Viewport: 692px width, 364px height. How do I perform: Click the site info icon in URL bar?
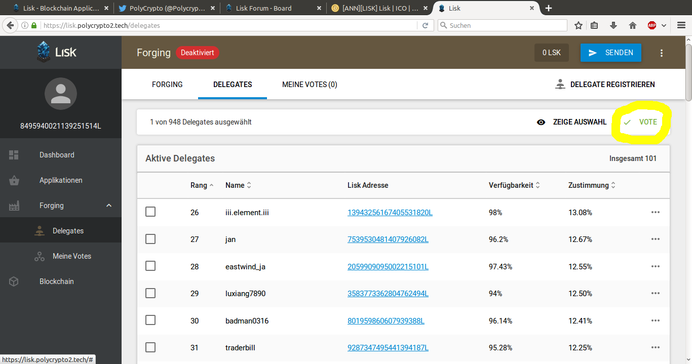click(x=24, y=25)
